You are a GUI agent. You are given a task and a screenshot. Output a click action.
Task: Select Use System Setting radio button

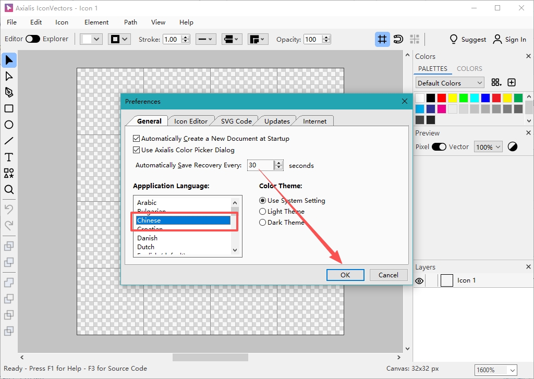click(x=262, y=201)
